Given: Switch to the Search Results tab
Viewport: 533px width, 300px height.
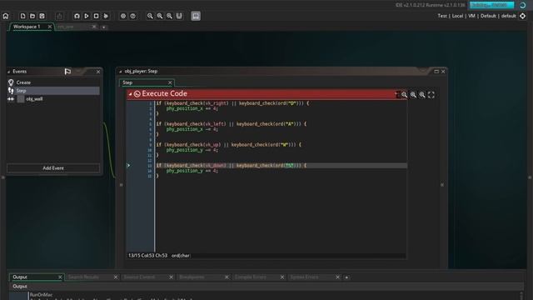Looking at the screenshot, I should pos(83,277).
